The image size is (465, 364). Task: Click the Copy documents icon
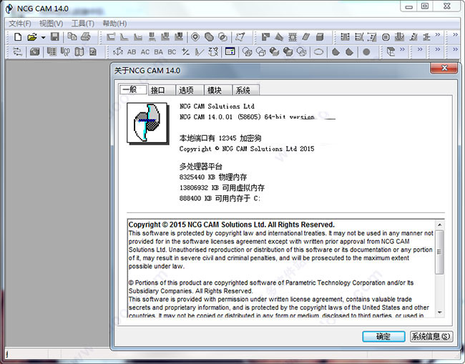tap(72, 36)
